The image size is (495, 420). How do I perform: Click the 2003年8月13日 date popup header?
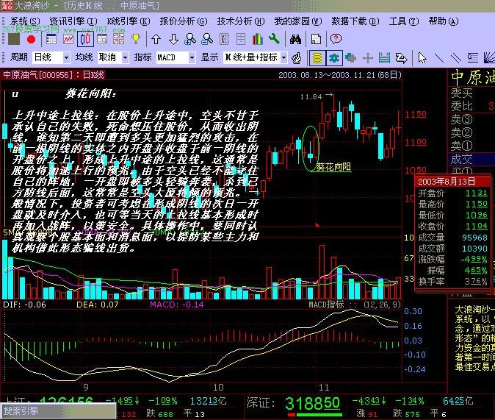click(x=452, y=181)
